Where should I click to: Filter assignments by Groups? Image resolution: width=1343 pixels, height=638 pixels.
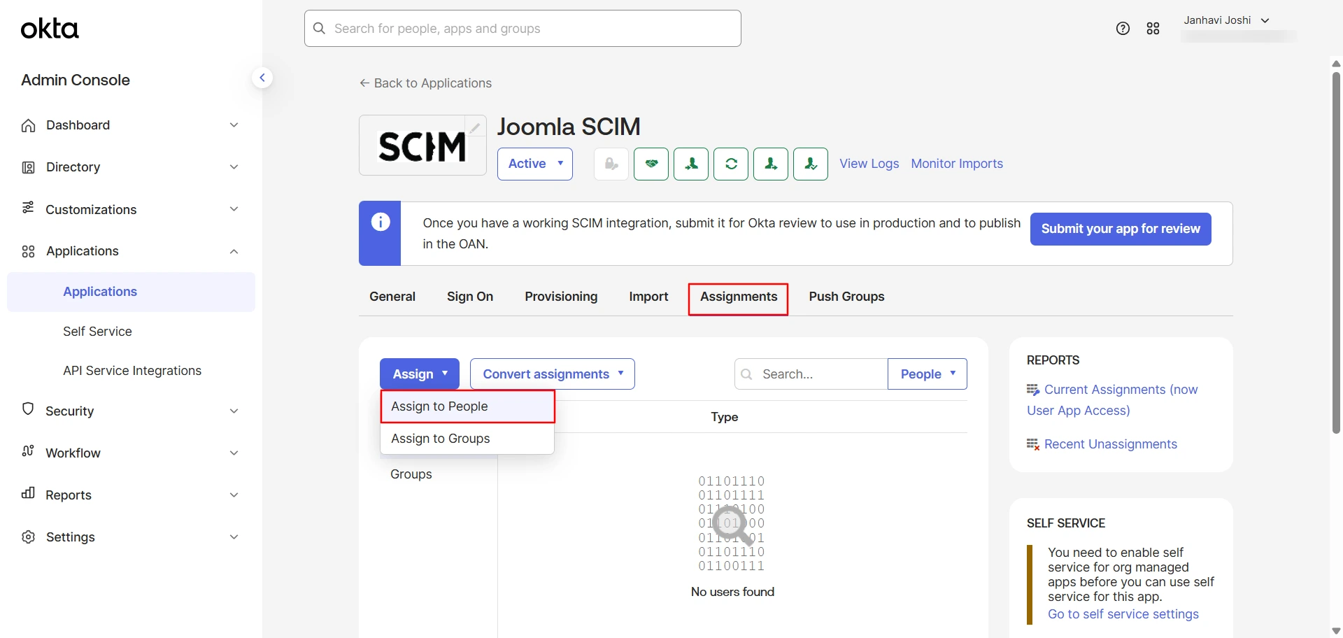[x=411, y=474]
